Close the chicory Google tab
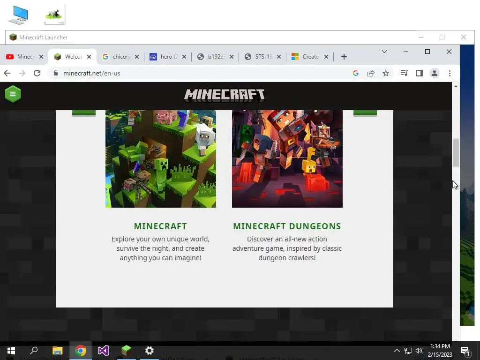The image size is (480, 360). point(137,57)
